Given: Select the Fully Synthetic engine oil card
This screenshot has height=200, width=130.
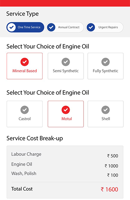Looking at the screenshot, I should click(x=105, y=66).
